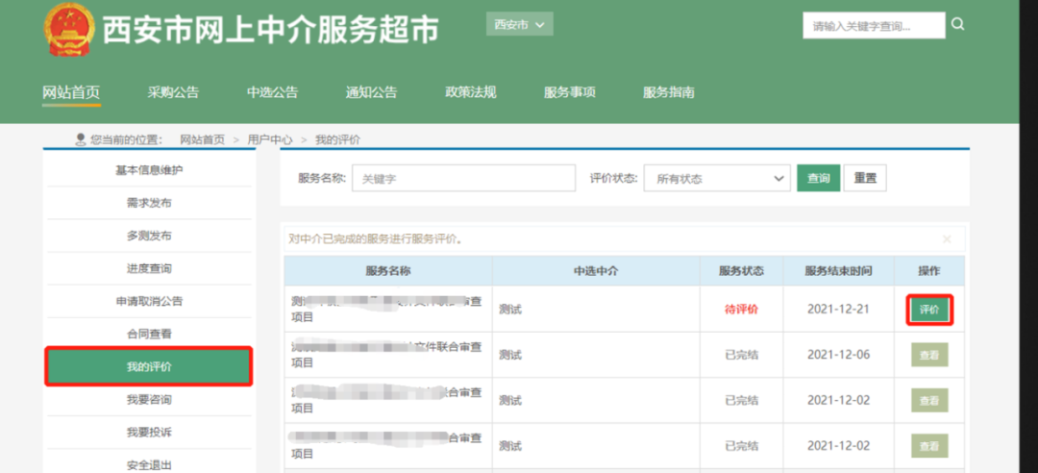Select 我的评价 in sidebar
This screenshot has height=473, width=1038.
(x=149, y=366)
